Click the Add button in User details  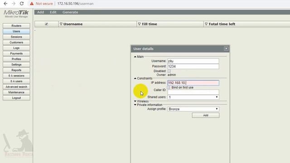pos(205,115)
